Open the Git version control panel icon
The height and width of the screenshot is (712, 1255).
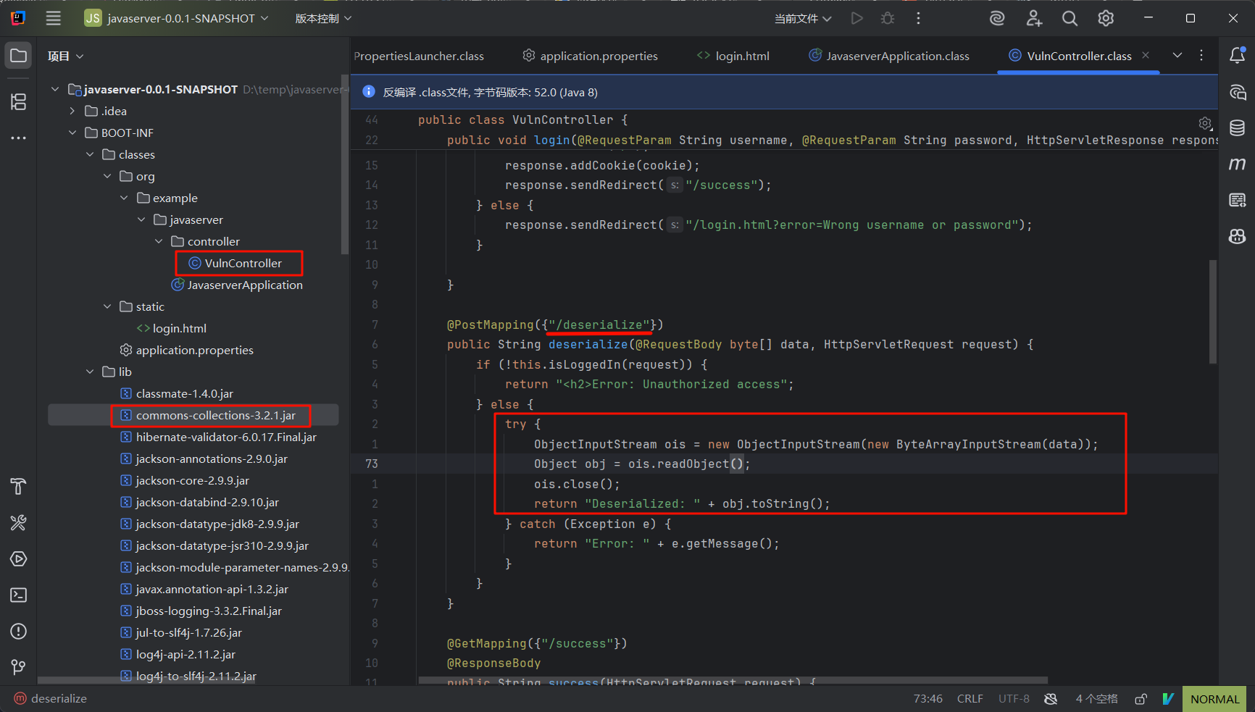[19, 667]
